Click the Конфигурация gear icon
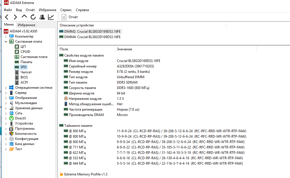290x178 pixels. click(11, 139)
